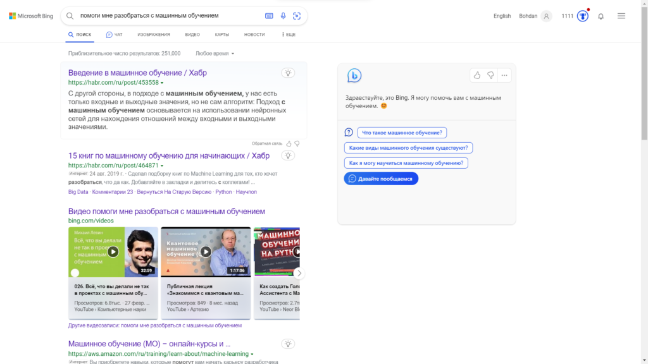648x364 pixels.
Task: Open notifications bell icon
Action: point(601,16)
